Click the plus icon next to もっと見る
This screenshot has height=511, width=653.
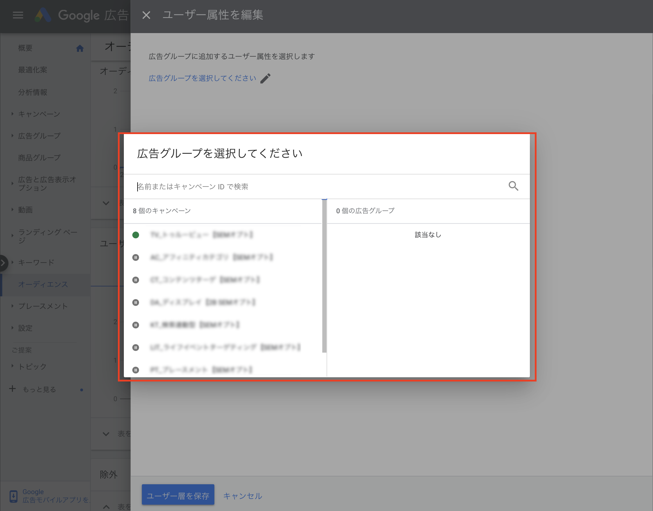[x=12, y=389]
